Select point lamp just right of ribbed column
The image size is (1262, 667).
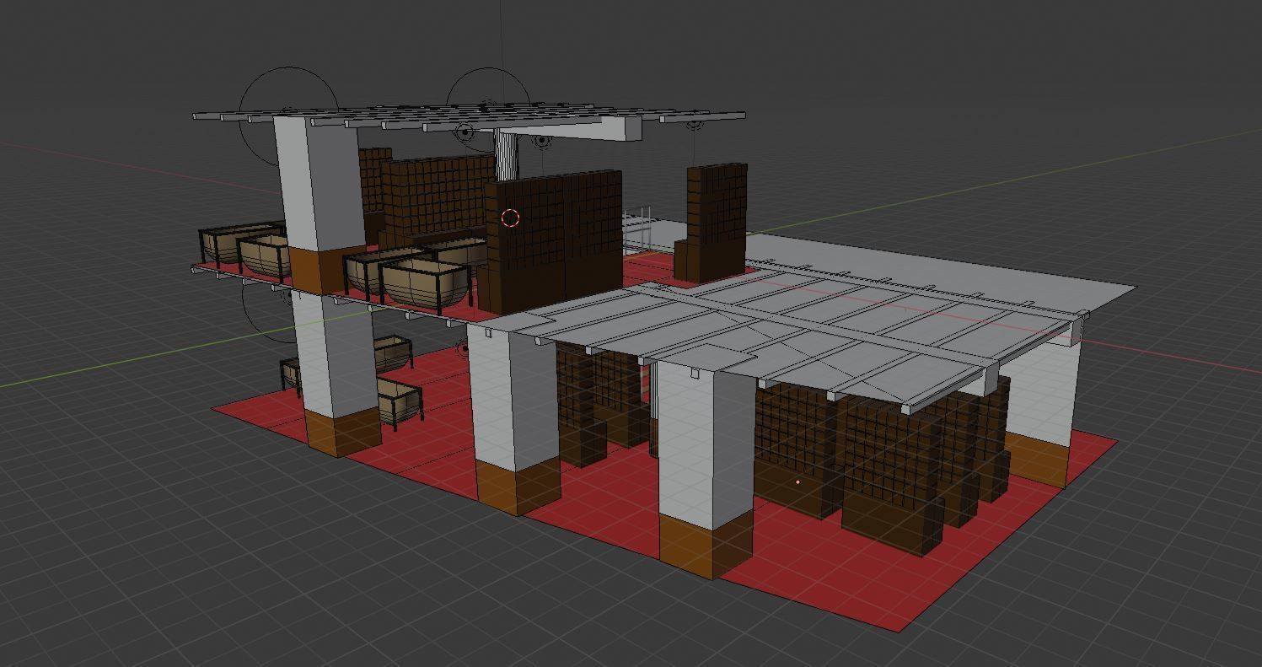[542, 141]
